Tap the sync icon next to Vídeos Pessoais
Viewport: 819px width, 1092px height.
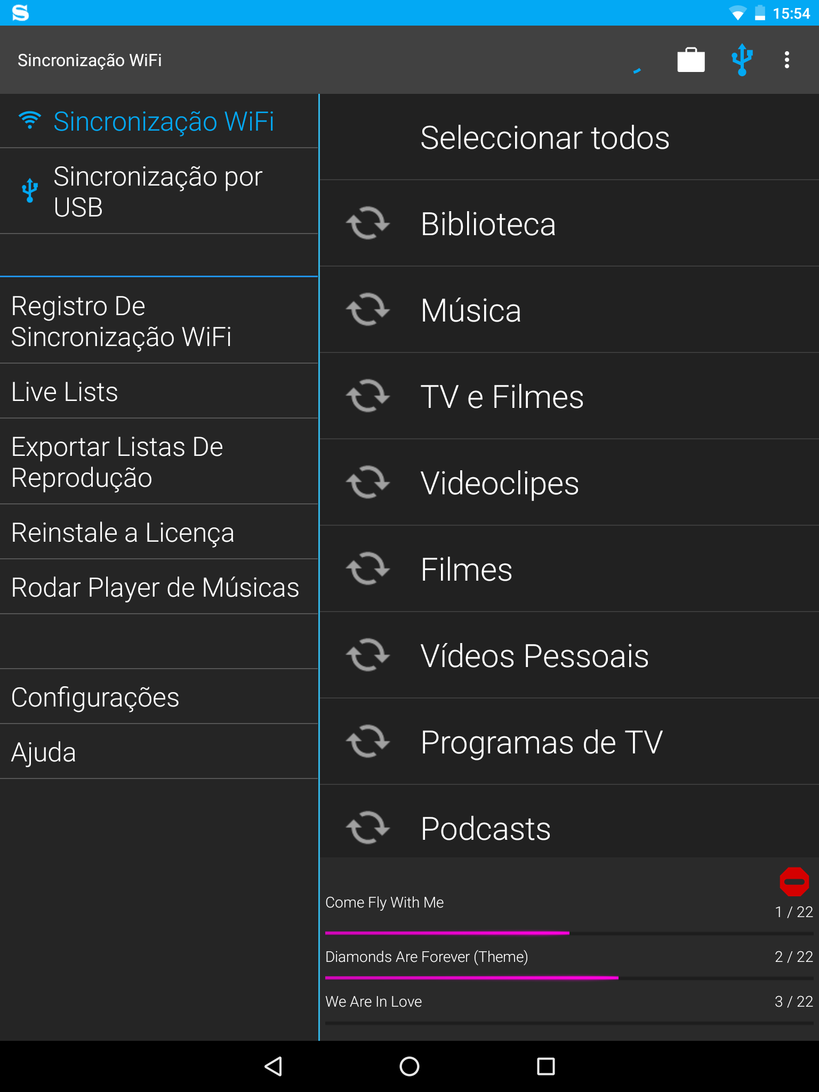[368, 655]
